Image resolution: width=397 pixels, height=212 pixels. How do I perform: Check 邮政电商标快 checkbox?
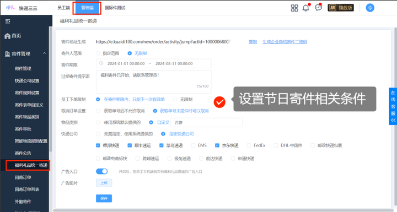98,159
